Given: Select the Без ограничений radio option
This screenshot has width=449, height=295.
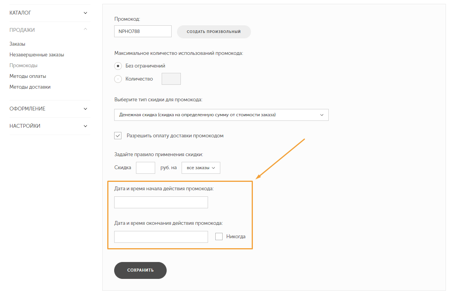Looking at the screenshot, I should (118, 66).
